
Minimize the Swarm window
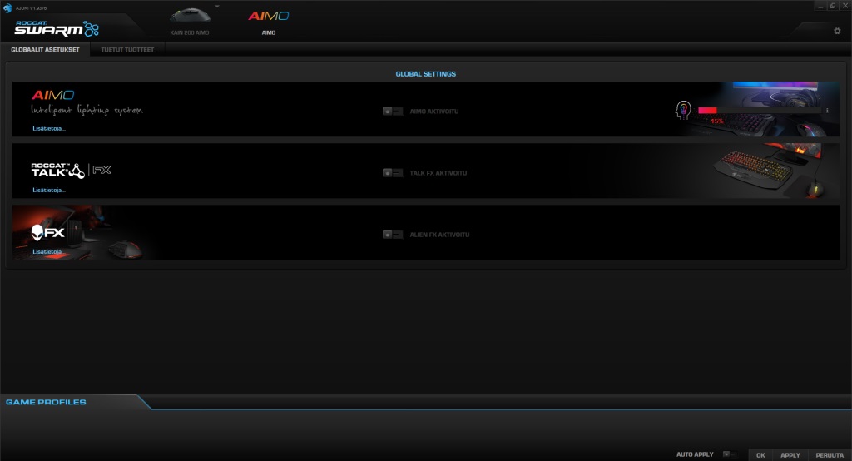coord(820,6)
